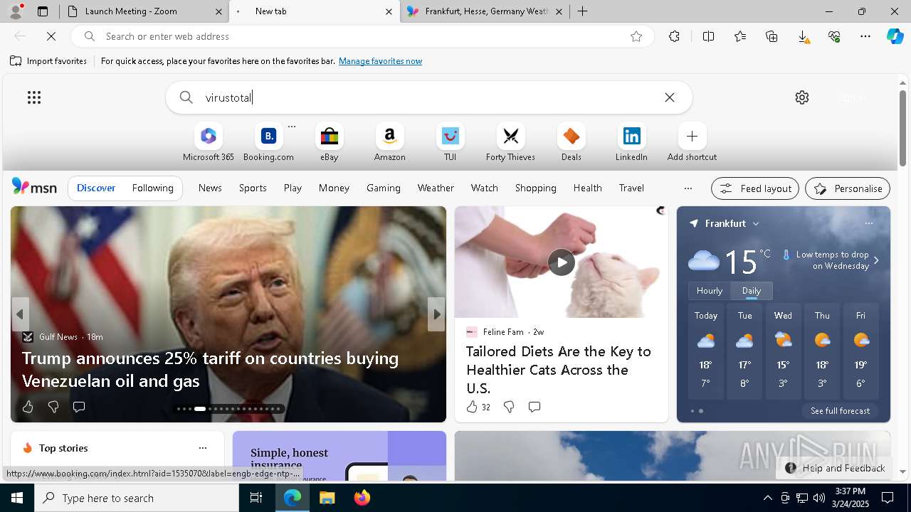Open See full forecast link

[840, 411]
